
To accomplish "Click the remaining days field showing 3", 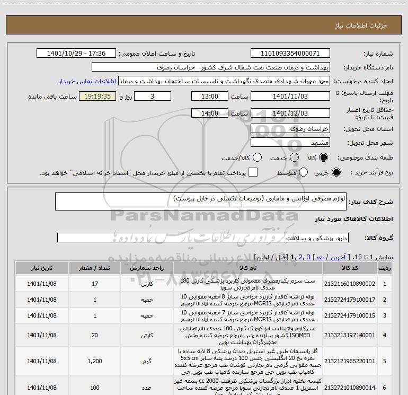I will pyautogui.click(x=153, y=96).
